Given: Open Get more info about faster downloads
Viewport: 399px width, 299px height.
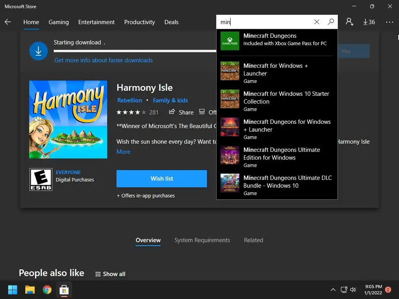Looking at the screenshot, I should pos(104,60).
